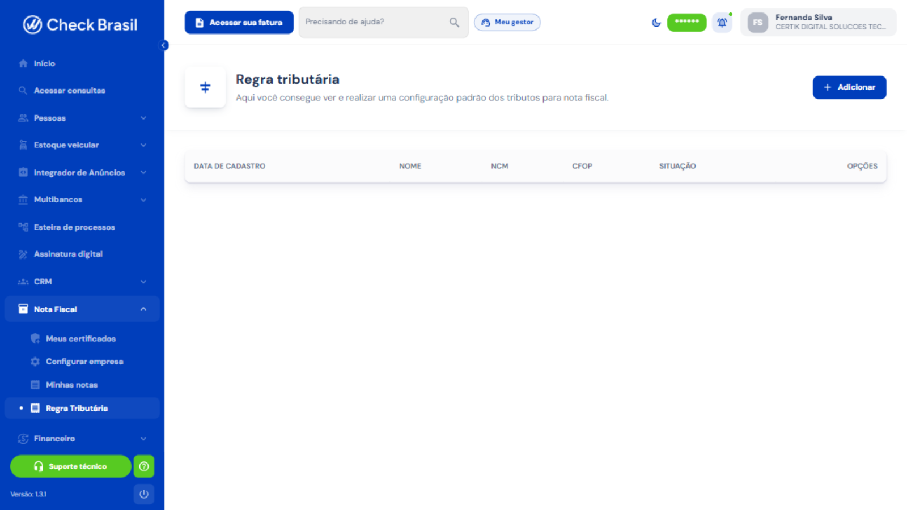Click the OPÇÕES column header

coord(862,166)
